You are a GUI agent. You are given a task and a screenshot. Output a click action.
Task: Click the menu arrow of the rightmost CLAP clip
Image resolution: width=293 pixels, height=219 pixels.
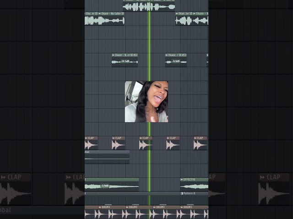point(195,138)
